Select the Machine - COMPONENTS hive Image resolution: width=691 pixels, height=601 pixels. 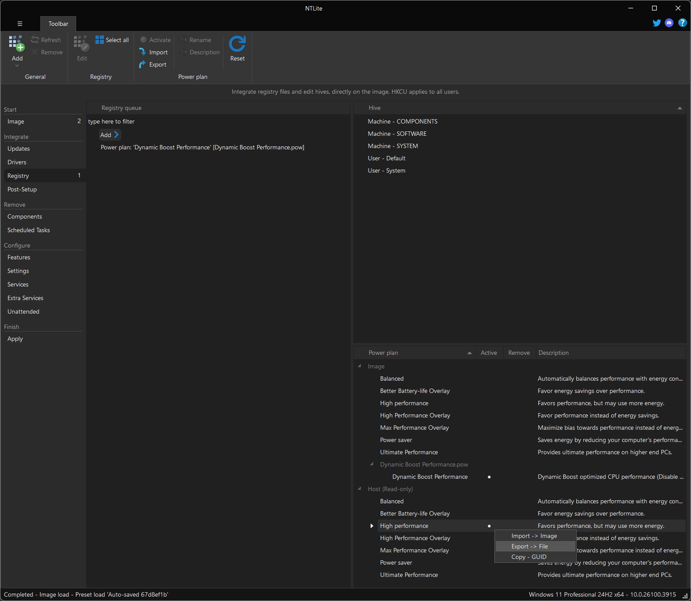tap(402, 121)
